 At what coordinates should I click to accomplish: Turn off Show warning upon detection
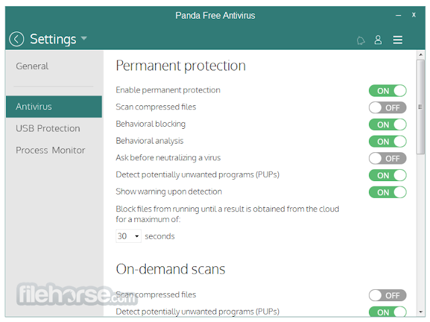(388, 193)
